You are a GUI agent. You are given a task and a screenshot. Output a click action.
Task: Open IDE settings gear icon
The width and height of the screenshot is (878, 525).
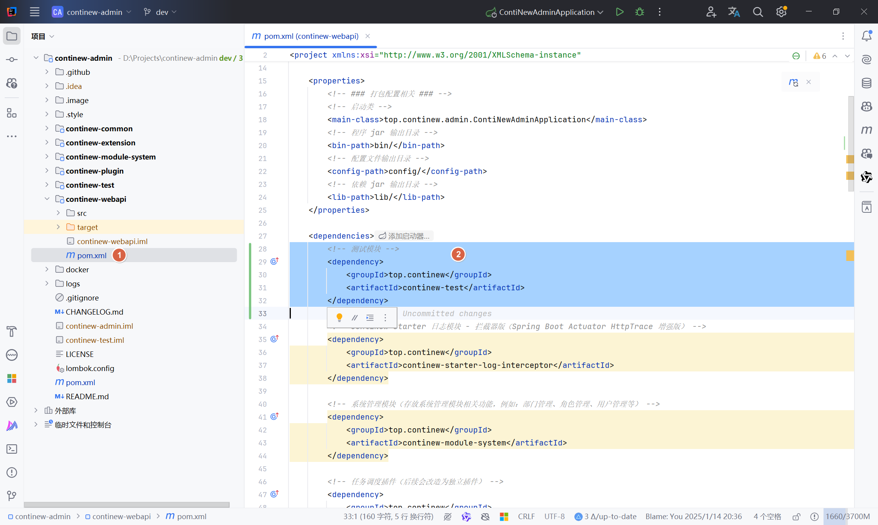(781, 12)
